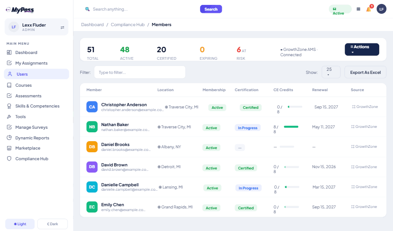Click the LF profile avatar in header
The height and width of the screenshot is (231, 393).
tap(381, 9)
